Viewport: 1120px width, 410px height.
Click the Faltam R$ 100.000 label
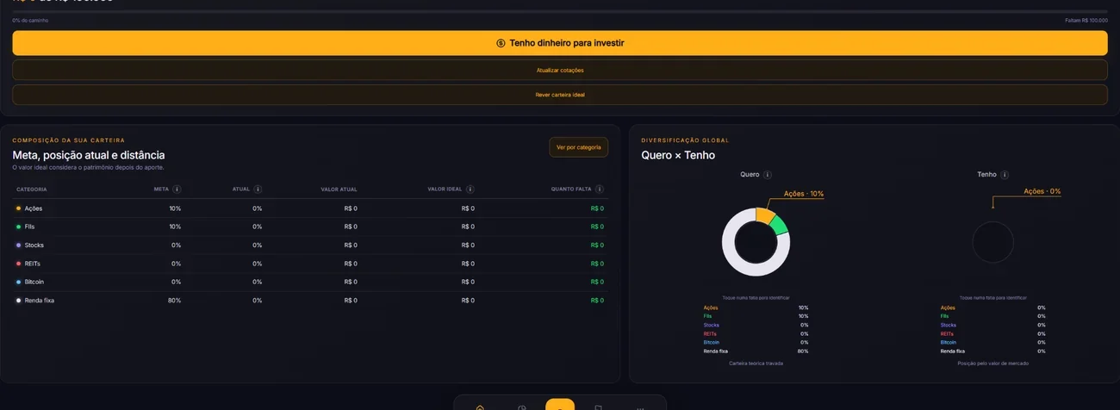click(x=1086, y=20)
